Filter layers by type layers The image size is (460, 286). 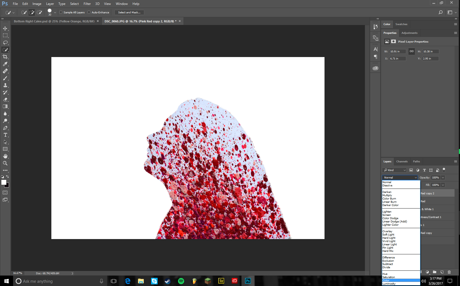click(424, 170)
